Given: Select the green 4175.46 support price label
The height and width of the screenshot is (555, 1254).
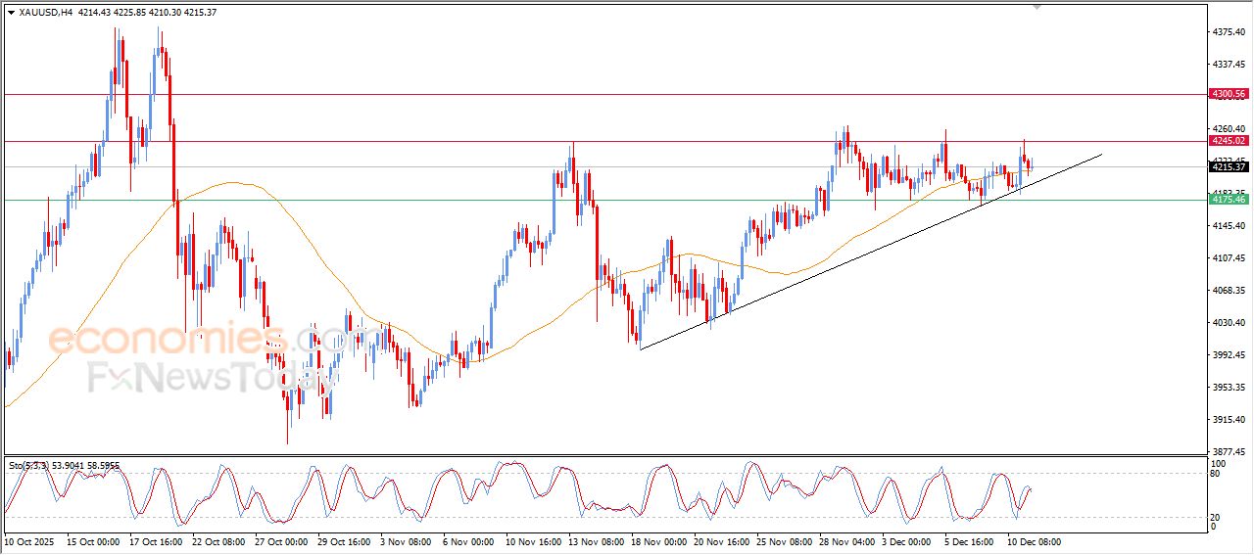Looking at the screenshot, I should (1228, 200).
